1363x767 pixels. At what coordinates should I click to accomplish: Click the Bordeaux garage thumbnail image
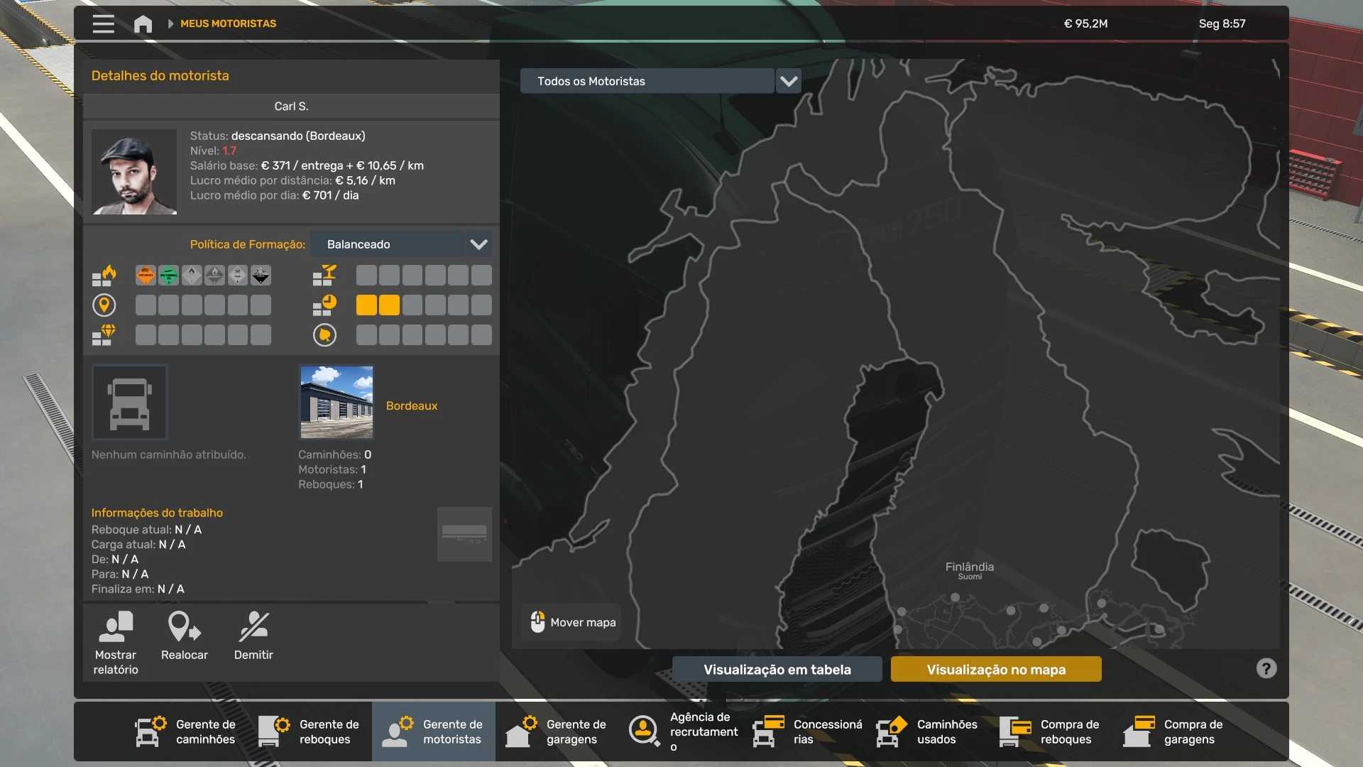336,402
